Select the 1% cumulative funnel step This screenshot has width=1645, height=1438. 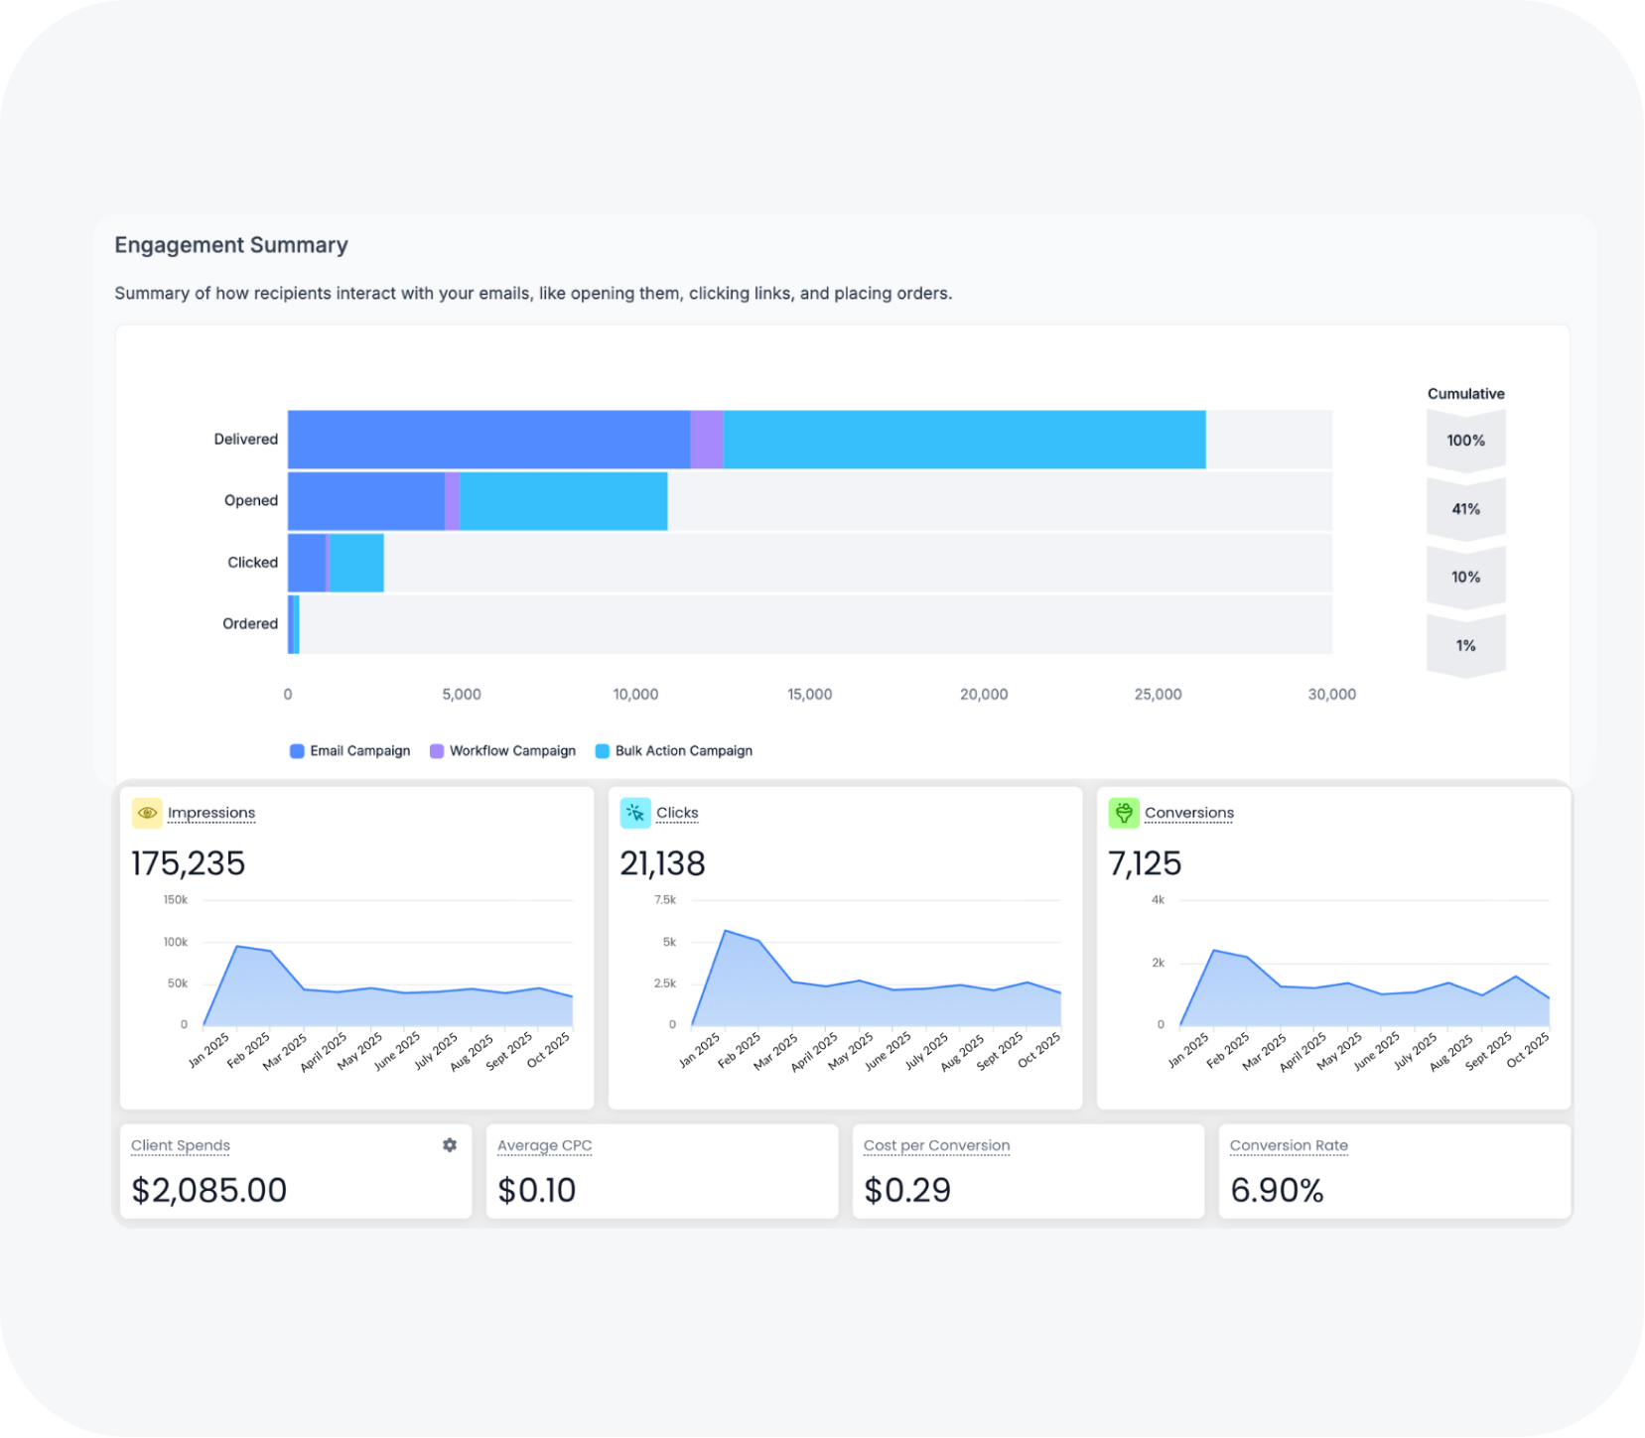pyautogui.click(x=1465, y=646)
